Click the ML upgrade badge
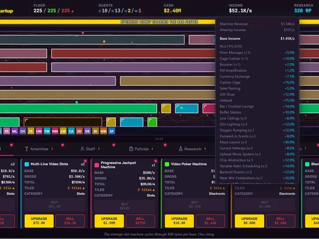This screenshot has width=319, height=239. tap(14, 131)
